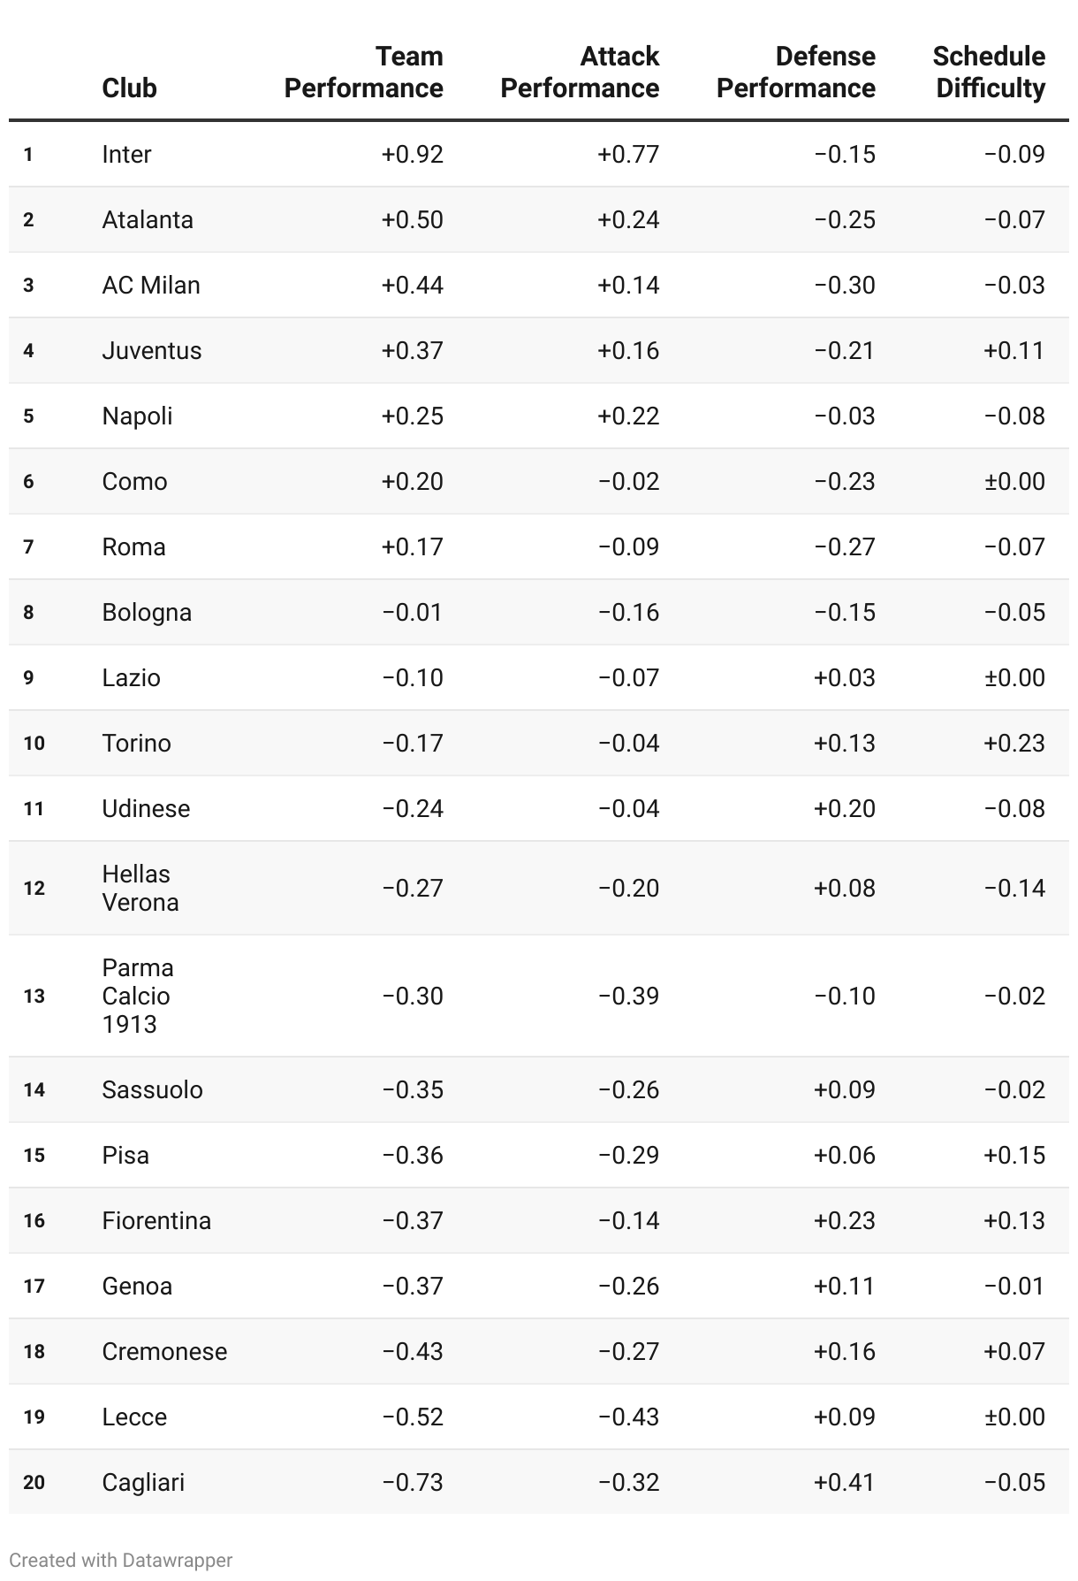The width and height of the screenshot is (1078, 1581).
Task: Sort by Team Performance column header
Action: coord(363,72)
